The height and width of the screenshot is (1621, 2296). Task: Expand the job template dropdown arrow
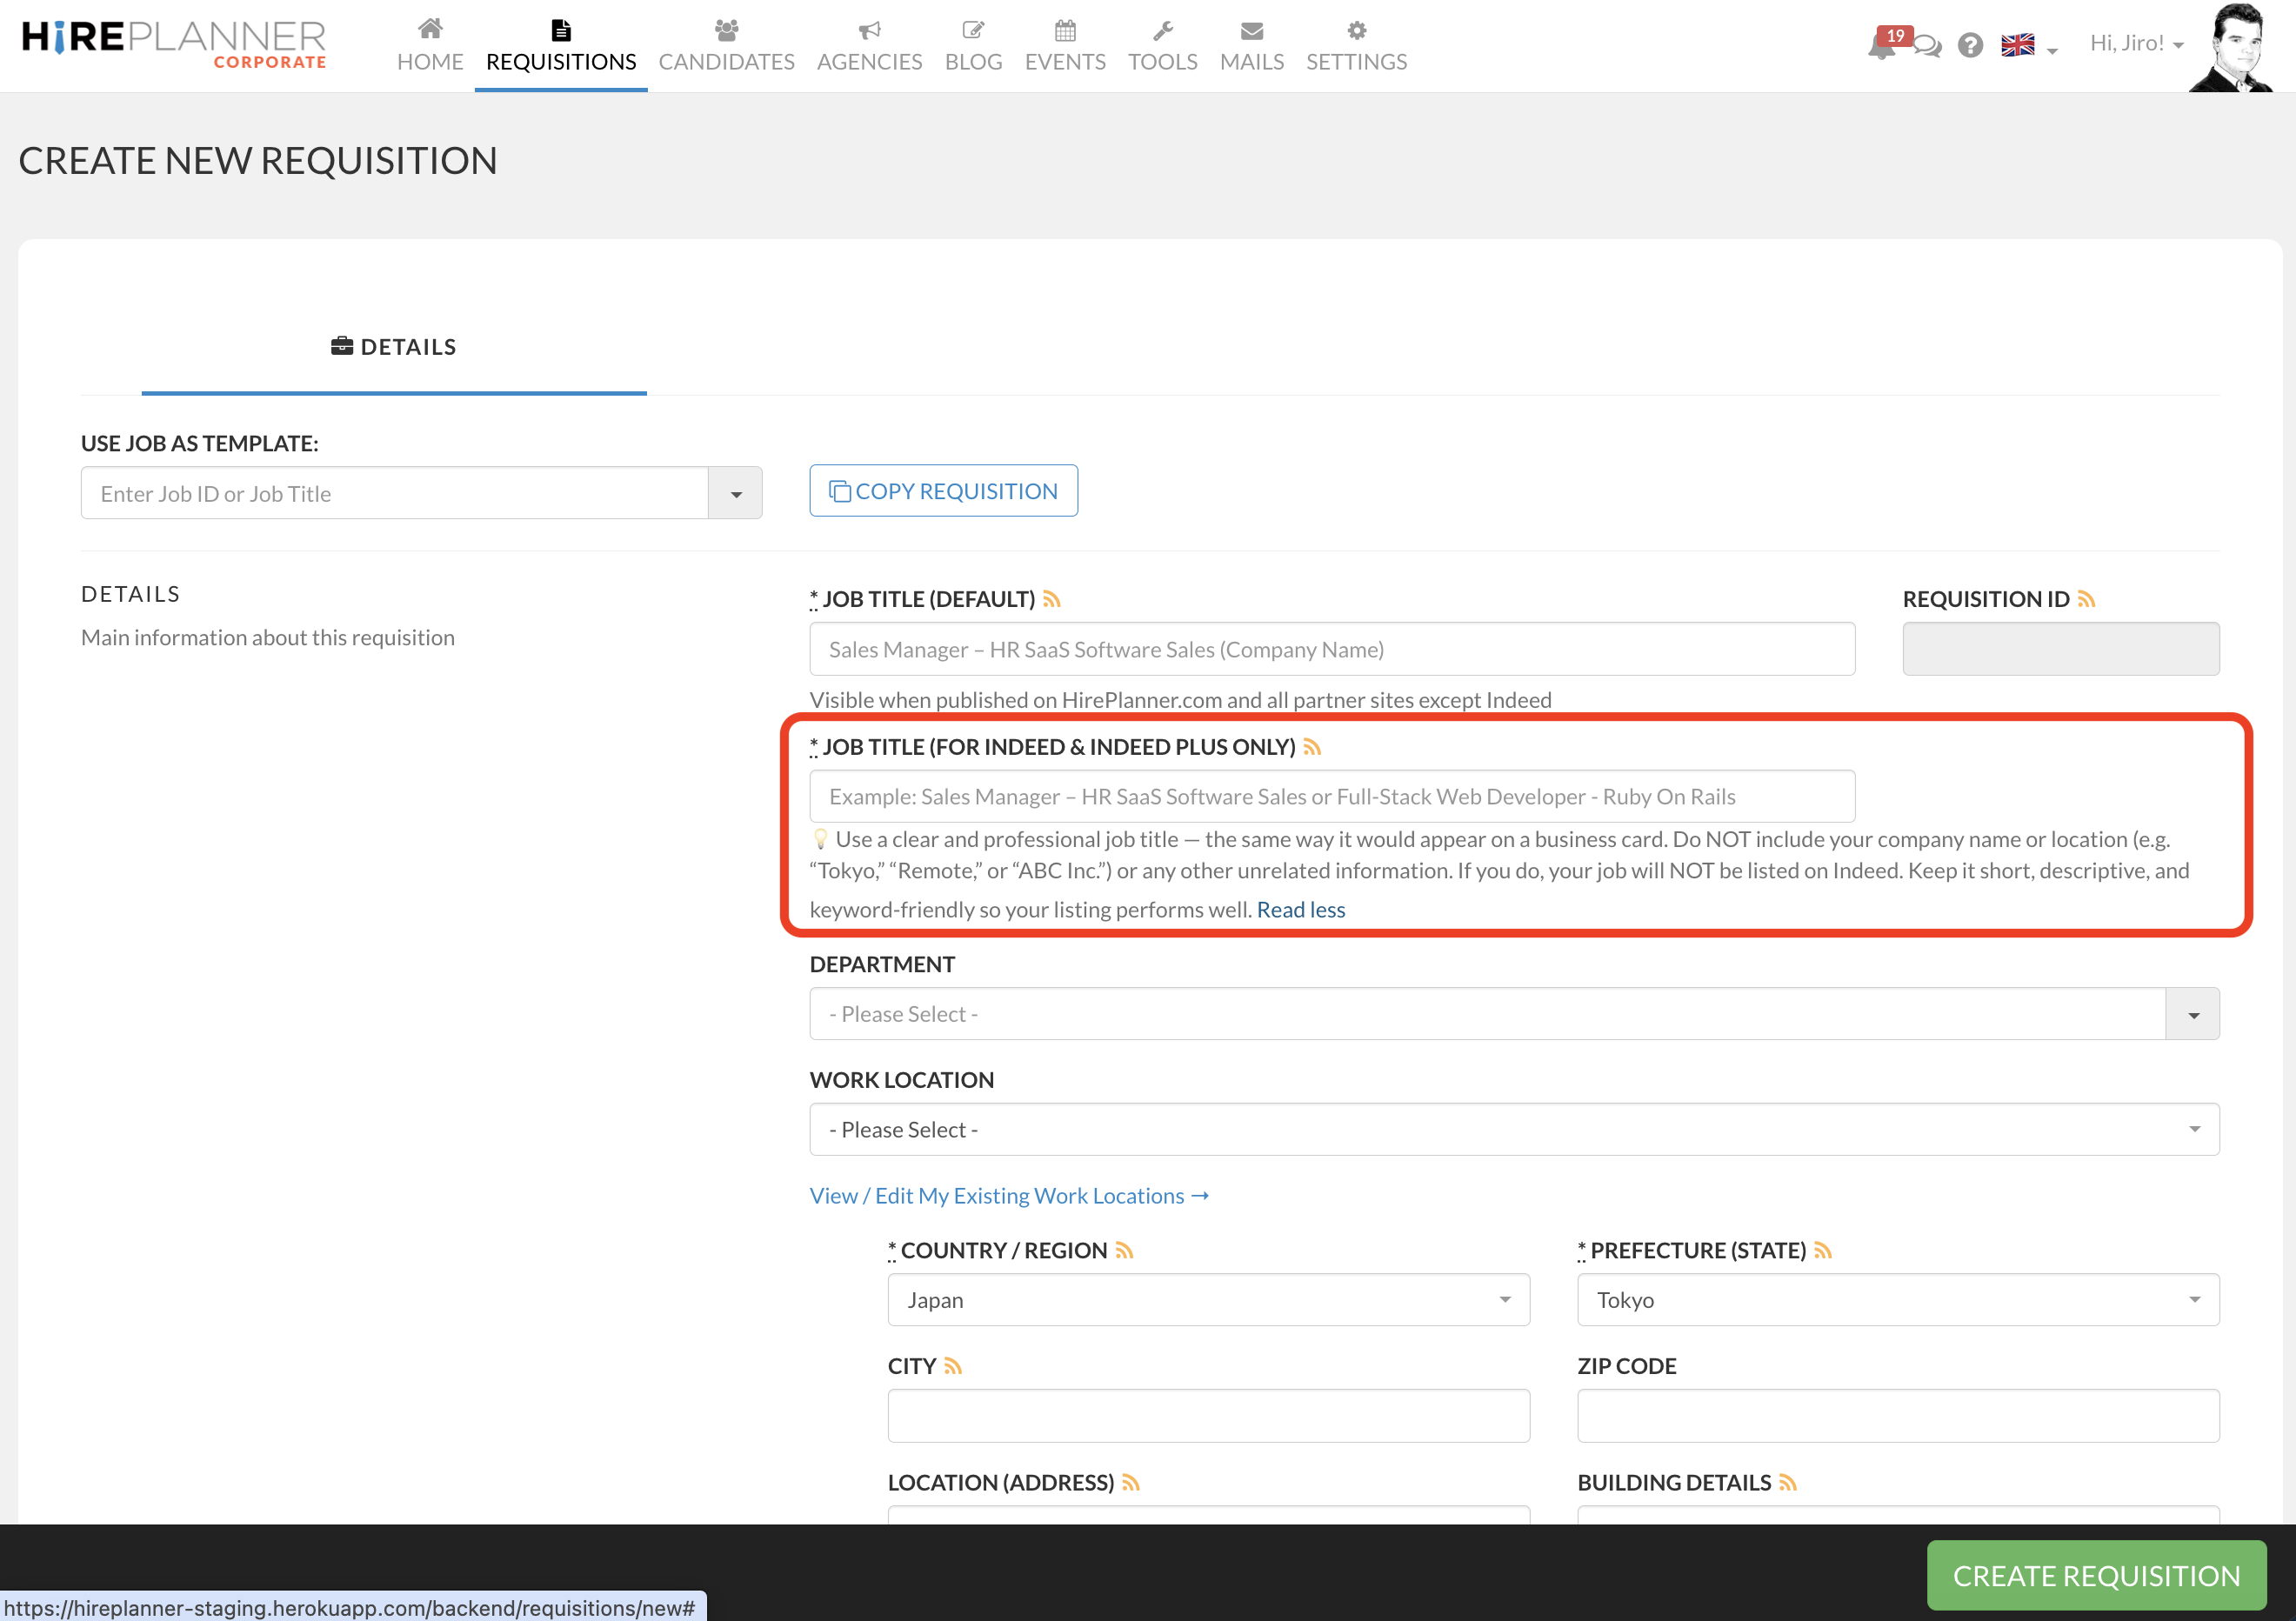pyautogui.click(x=736, y=493)
